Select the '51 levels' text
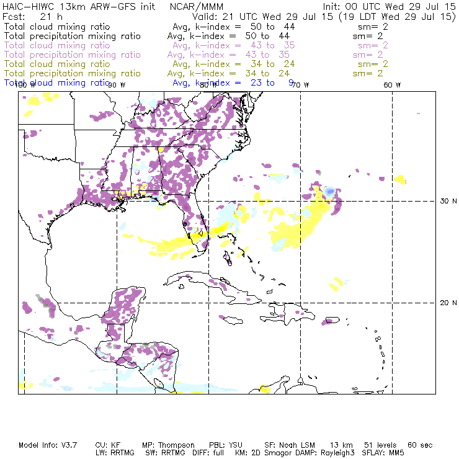 pyautogui.click(x=380, y=445)
